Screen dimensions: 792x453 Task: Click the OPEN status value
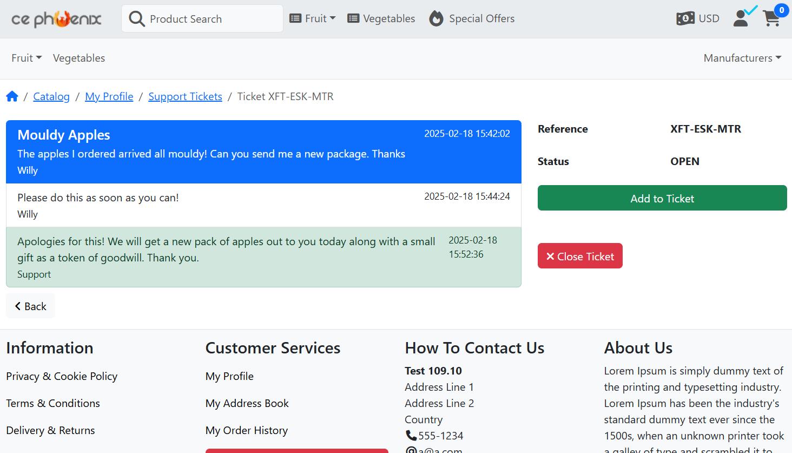click(x=685, y=161)
